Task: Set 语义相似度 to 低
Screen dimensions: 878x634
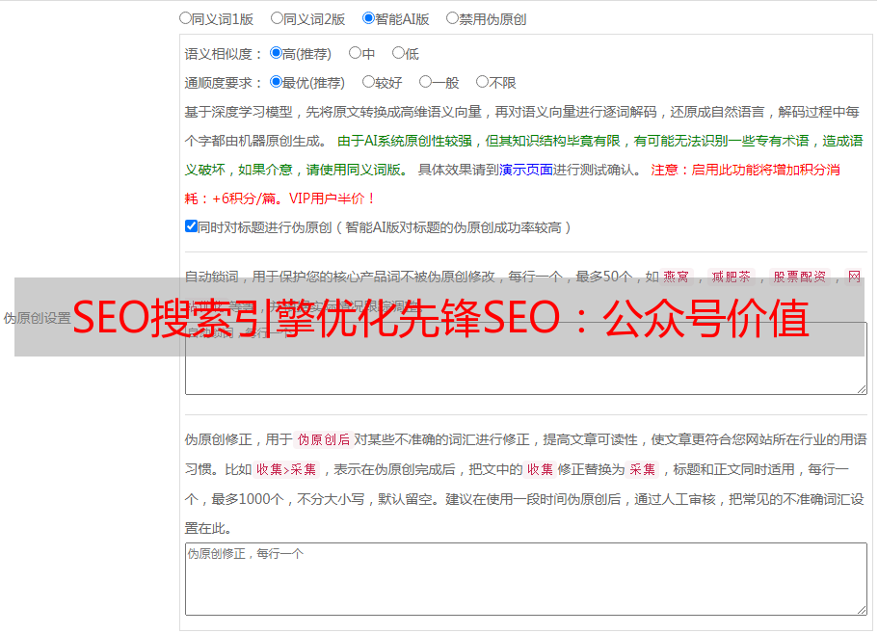Action: [398, 53]
